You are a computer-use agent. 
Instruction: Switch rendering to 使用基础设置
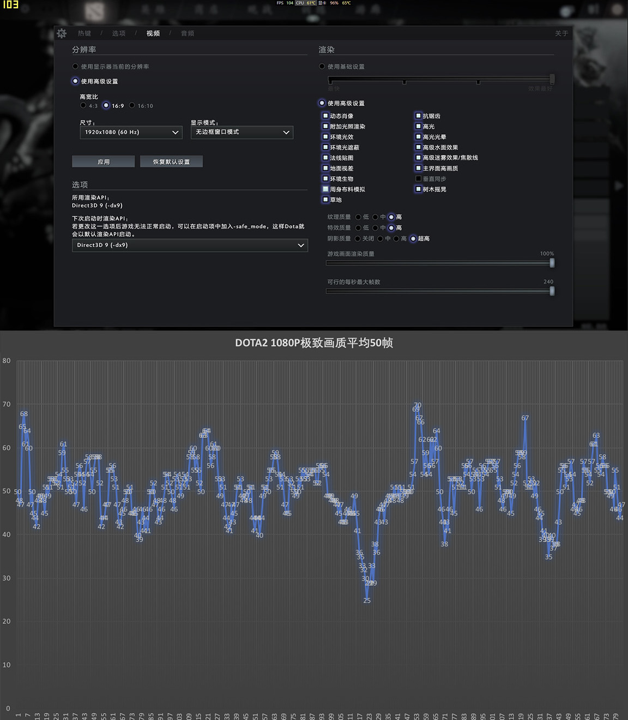[x=322, y=66]
